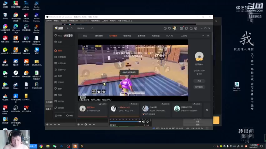266x149 pixels.
Task: Open the OBS Studio desktop shortcut
Action: [16, 109]
